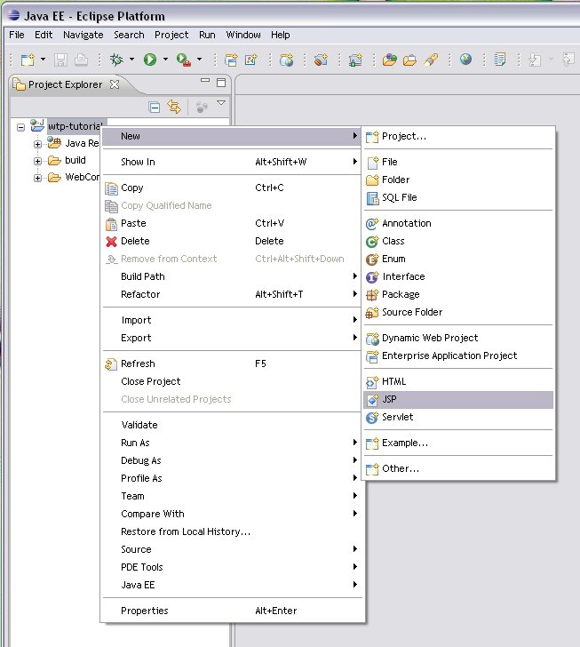580x647 pixels.
Task: Choose HTML from the New submenu
Action: pos(458,381)
